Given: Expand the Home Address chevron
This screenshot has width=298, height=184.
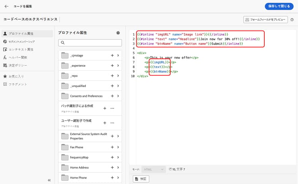Looking at the screenshot, I should [118, 167].
